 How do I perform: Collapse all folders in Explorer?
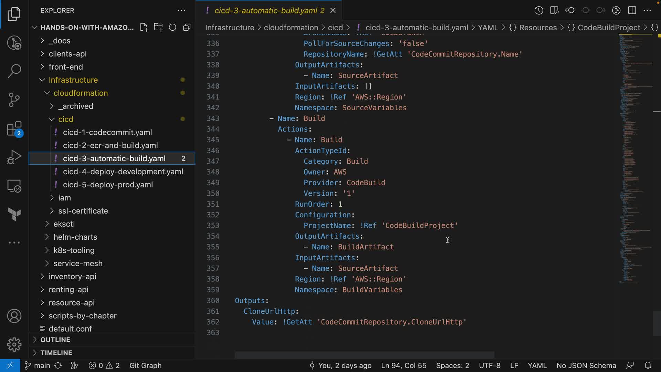pos(187,28)
